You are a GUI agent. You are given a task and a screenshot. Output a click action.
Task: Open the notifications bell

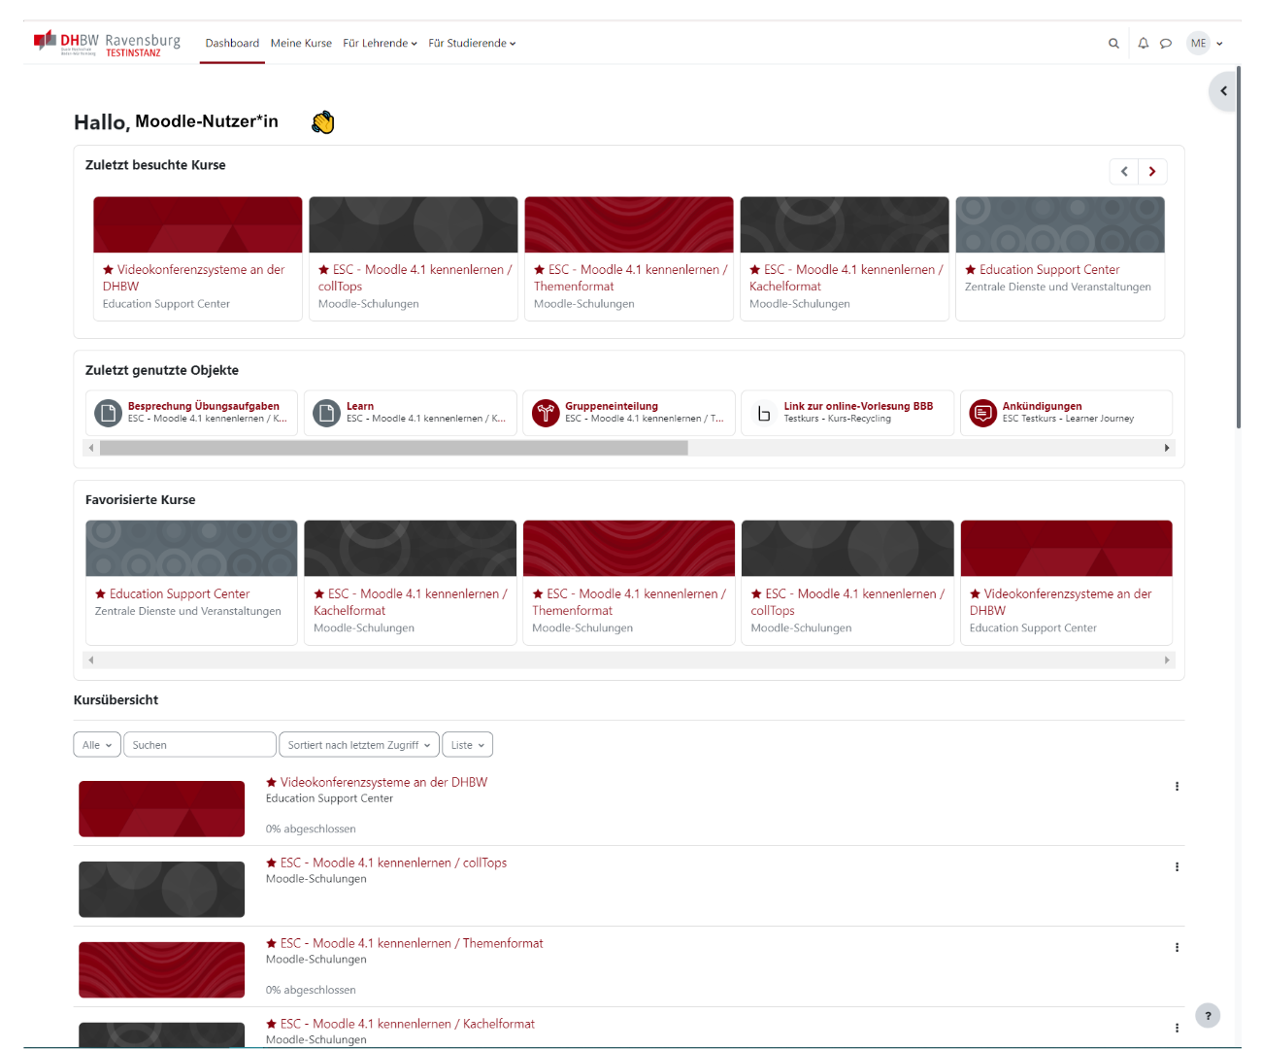tap(1144, 43)
